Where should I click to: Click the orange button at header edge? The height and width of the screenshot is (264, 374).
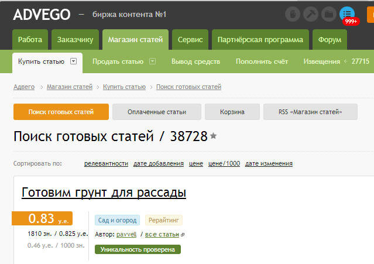pyautogui.click(x=370, y=15)
